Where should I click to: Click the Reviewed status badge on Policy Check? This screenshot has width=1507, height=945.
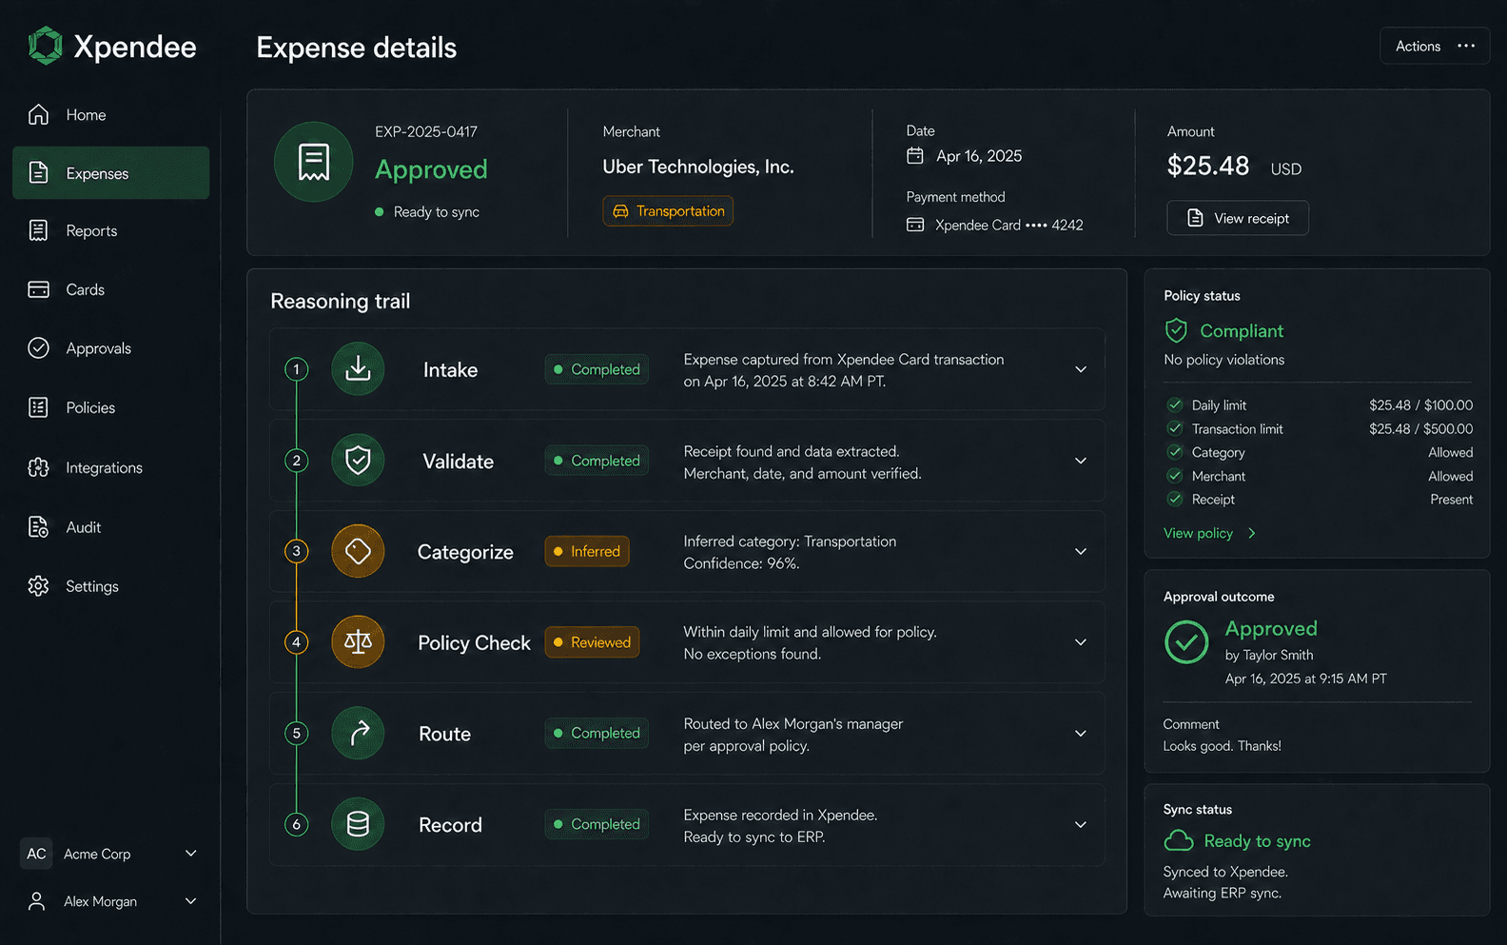(592, 642)
